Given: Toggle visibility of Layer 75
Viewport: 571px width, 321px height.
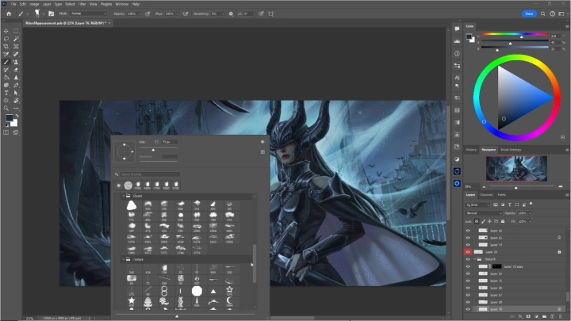Looking at the screenshot, I should 468,281.
